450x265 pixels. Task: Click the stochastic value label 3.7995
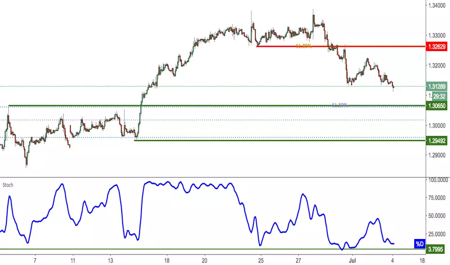[x=436, y=249]
